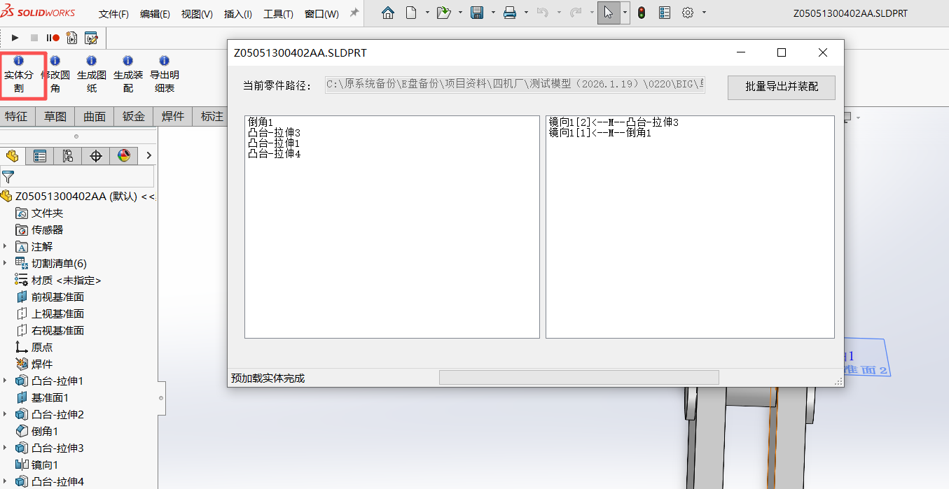Open the dropdown arrow next to Options gear

pyautogui.click(x=704, y=13)
